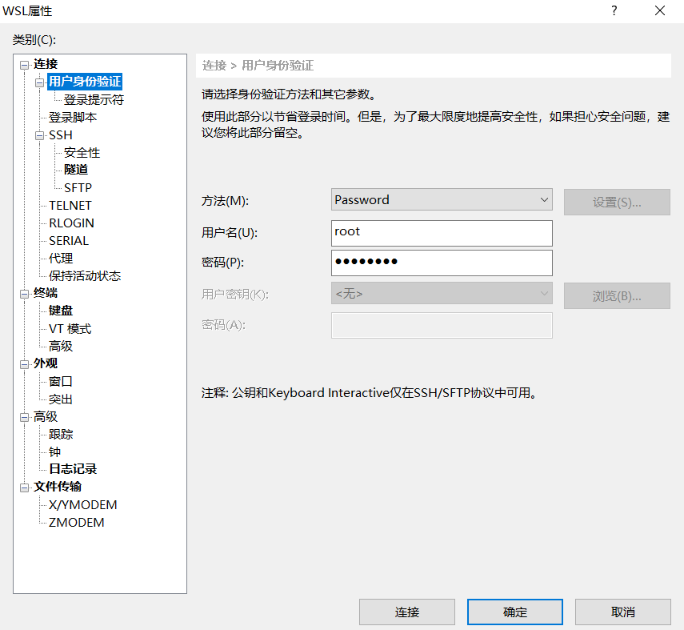Open the 用户密钥 dropdown
The width and height of the screenshot is (684, 630).
544,293
